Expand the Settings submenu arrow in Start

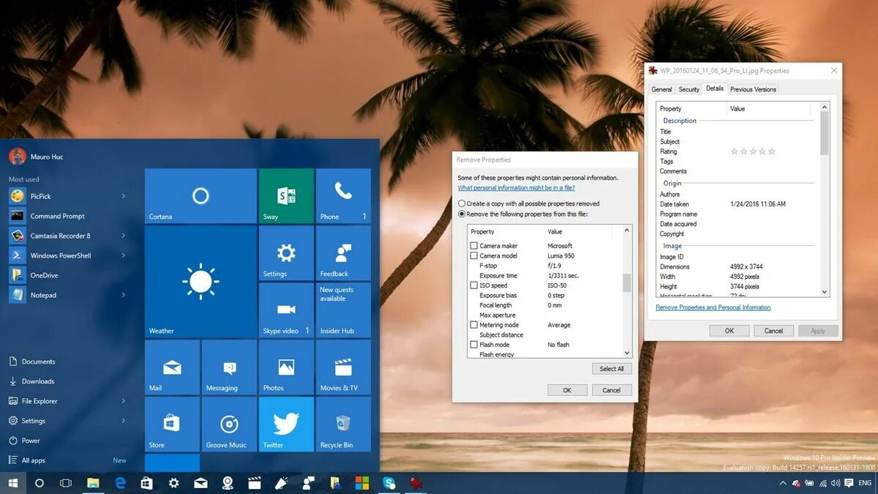click(x=123, y=421)
